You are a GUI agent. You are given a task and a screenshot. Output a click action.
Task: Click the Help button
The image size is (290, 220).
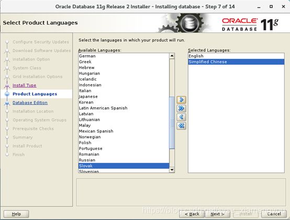pyautogui.click(x=16, y=214)
